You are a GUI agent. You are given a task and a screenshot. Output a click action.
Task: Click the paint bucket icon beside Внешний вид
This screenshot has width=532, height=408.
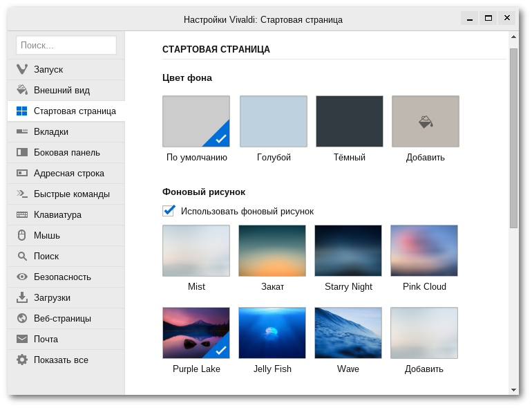coord(22,90)
